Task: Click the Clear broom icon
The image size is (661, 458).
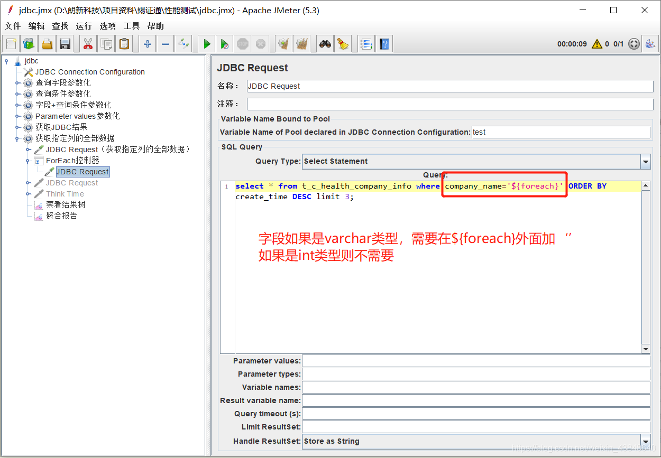Action: (x=284, y=44)
